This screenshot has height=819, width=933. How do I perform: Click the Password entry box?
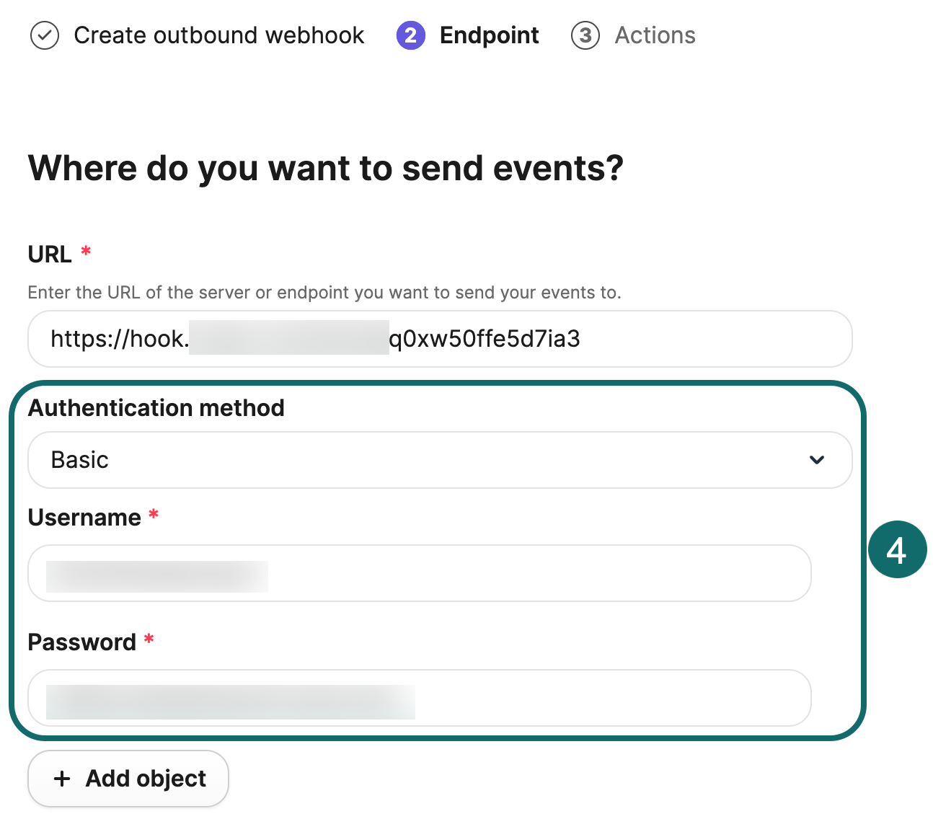pos(419,698)
